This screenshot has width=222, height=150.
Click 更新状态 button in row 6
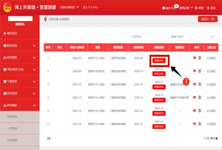(159, 126)
